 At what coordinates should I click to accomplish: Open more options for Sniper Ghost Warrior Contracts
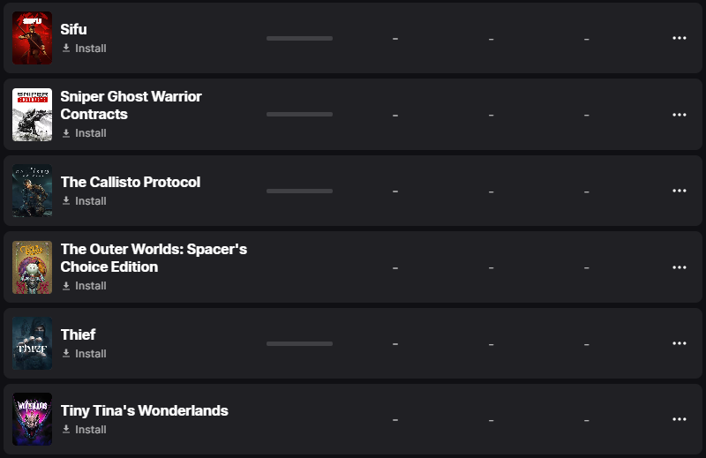[x=679, y=115]
